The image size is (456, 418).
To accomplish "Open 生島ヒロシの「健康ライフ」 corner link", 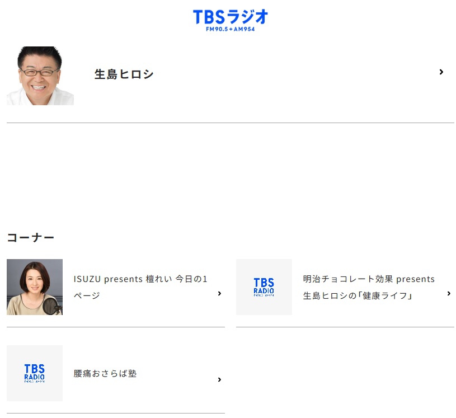I will (369, 287).
